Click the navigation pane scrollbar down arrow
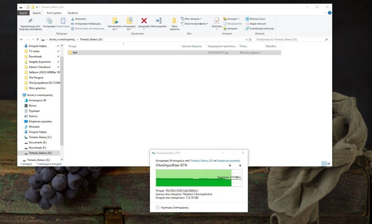Screen dimensions: 372x224 (x=62, y=160)
